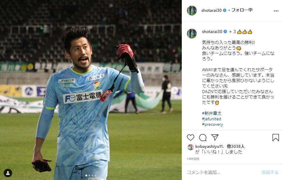Like the post with heart icon
This screenshot has height=180, width=283.
click(190, 138)
